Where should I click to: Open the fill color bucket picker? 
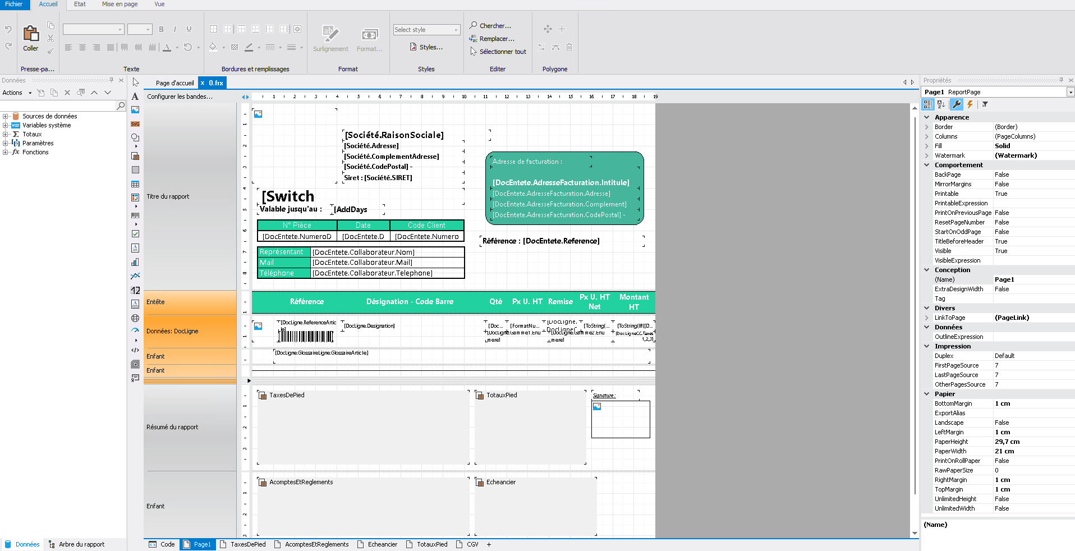pyautogui.click(x=213, y=48)
